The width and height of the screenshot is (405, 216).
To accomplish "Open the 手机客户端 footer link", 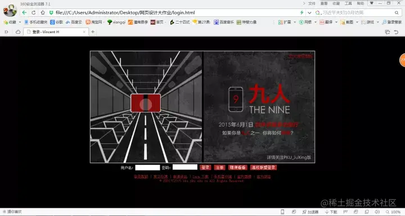I will point(223,177).
